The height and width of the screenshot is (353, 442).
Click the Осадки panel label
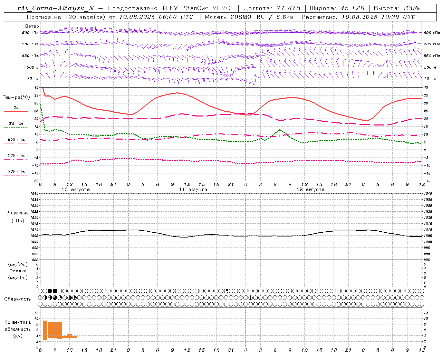tap(18, 271)
